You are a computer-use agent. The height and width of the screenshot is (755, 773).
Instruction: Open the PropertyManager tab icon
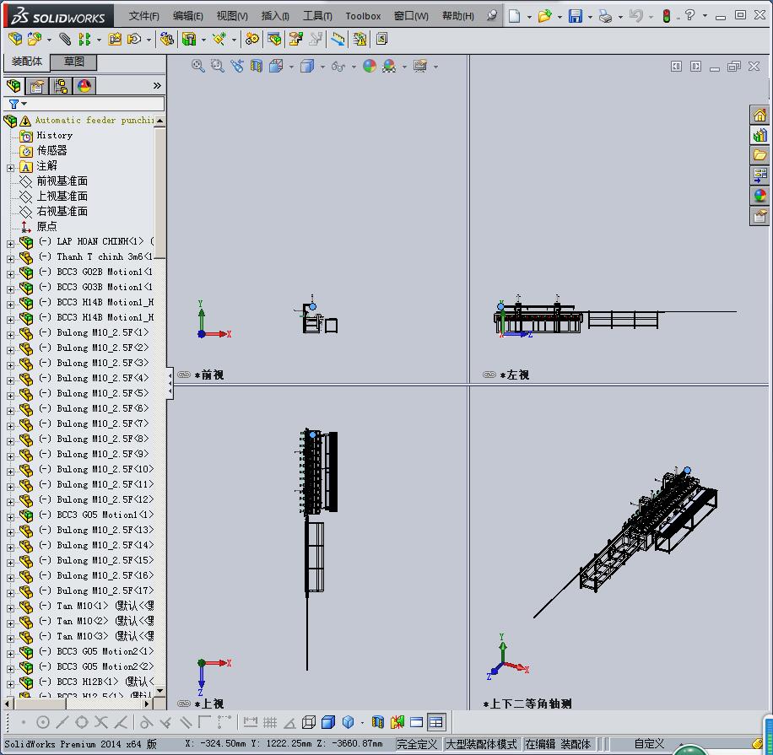[37, 86]
